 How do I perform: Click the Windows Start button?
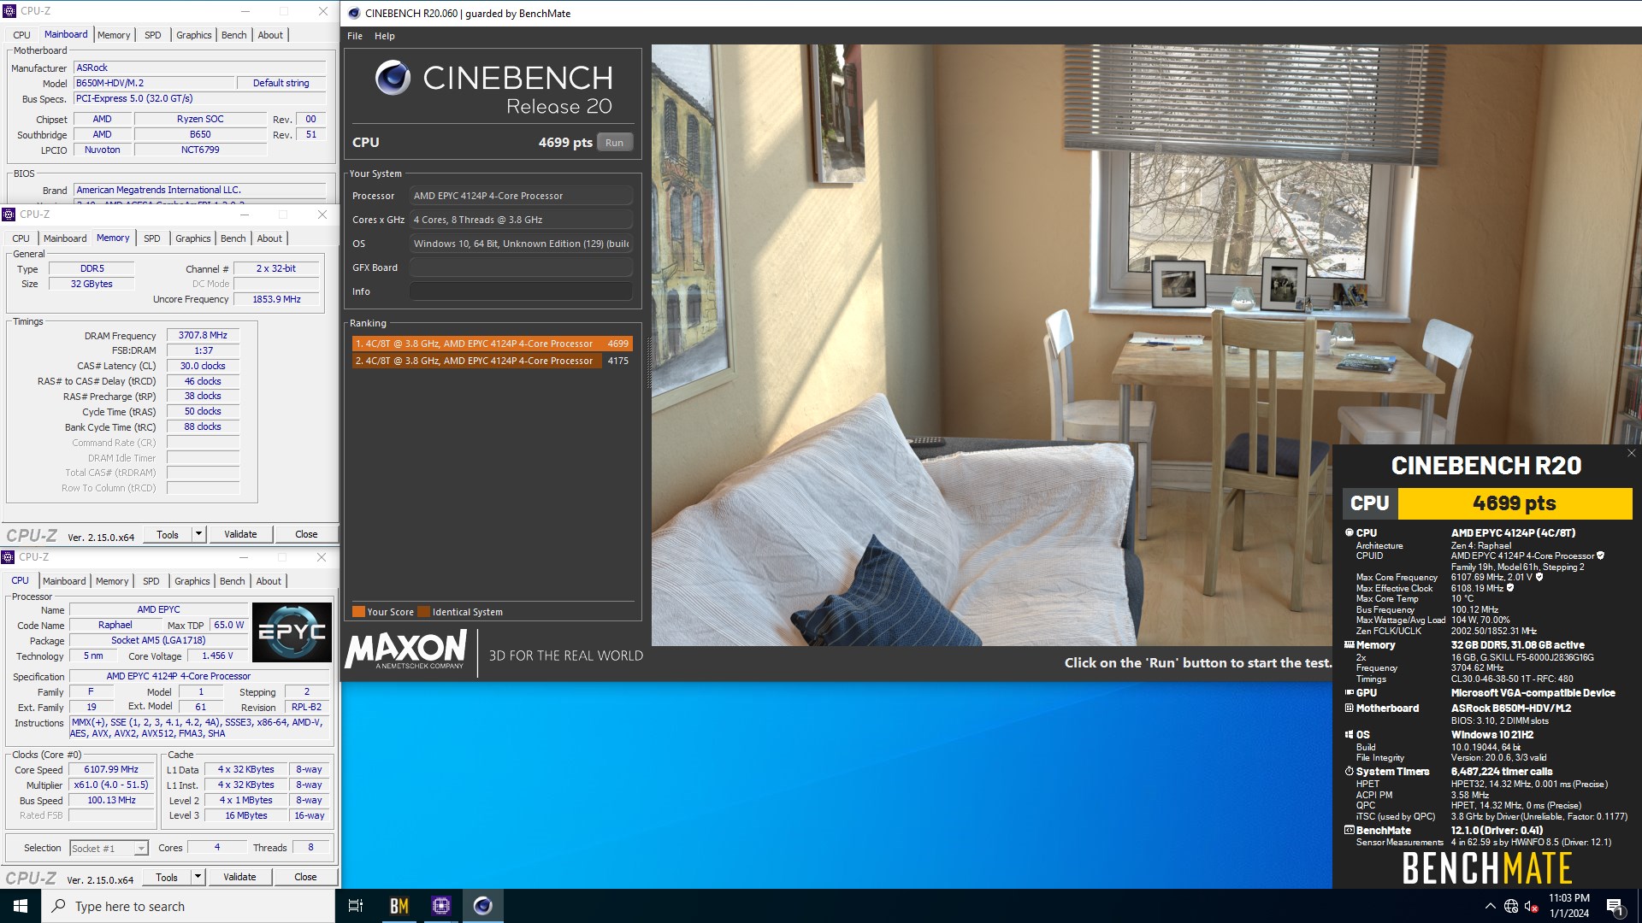tap(21, 906)
